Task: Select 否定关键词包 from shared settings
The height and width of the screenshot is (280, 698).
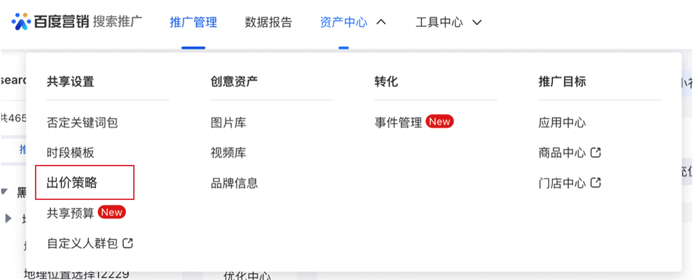Action: pyautogui.click(x=82, y=123)
